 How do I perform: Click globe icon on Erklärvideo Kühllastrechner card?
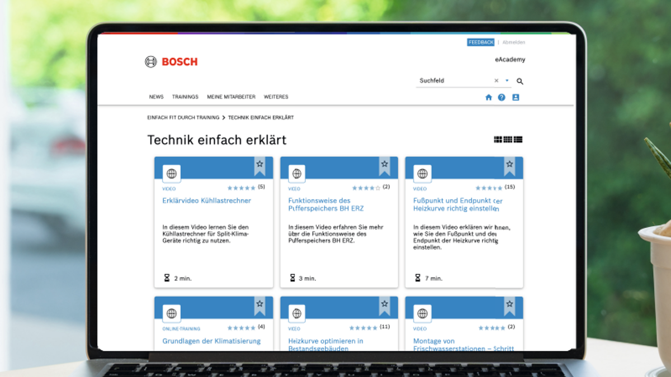tap(172, 174)
